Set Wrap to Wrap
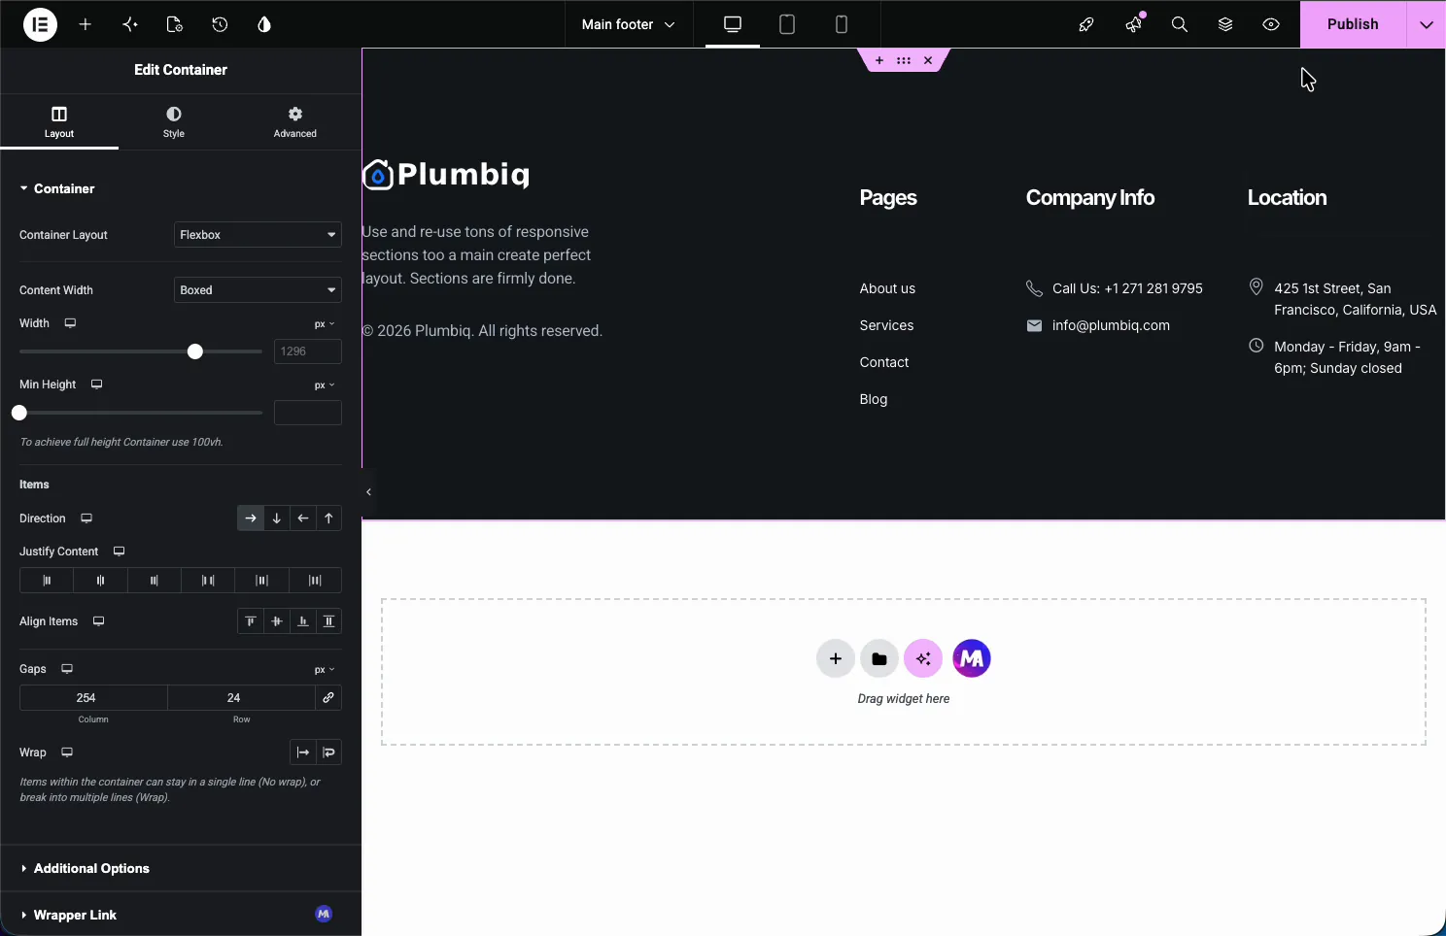 point(329,752)
